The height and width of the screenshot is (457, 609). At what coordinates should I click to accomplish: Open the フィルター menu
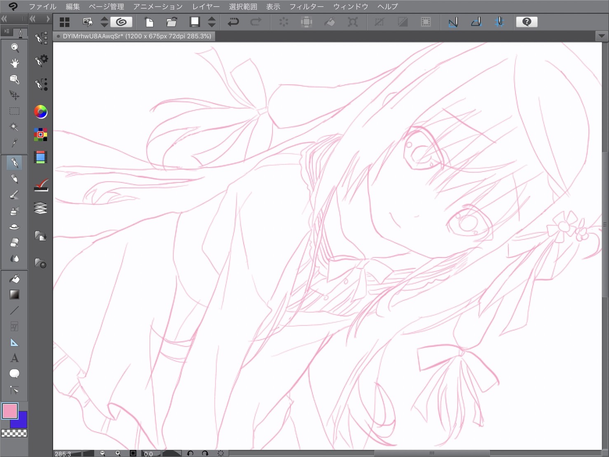pyautogui.click(x=306, y=7)
